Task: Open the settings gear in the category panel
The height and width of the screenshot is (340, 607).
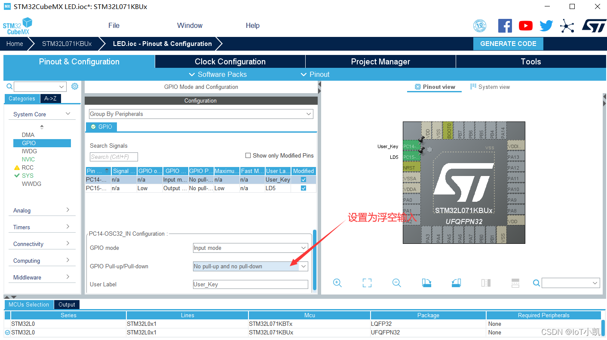Action: (x=75, y=86)
